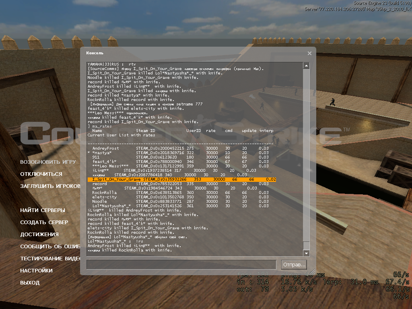The height and width of the screenshot is (309, 412).
Task: Choose ОТКЛЮЧИТЬСЯ from main menu
Action: (41, 174)
